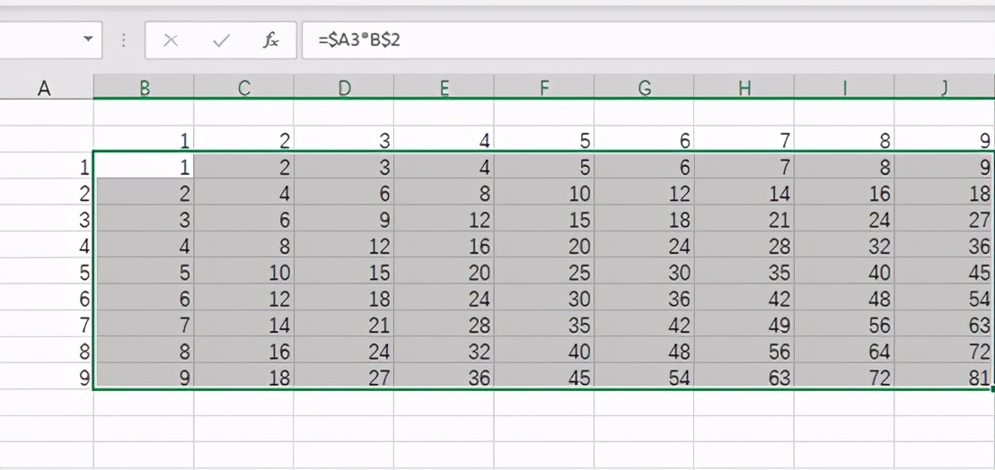Image resolution: width=995 pixels, height=470 pixels.
Task: Select the cell showing 28 in column E
Action: coord(444,324)
